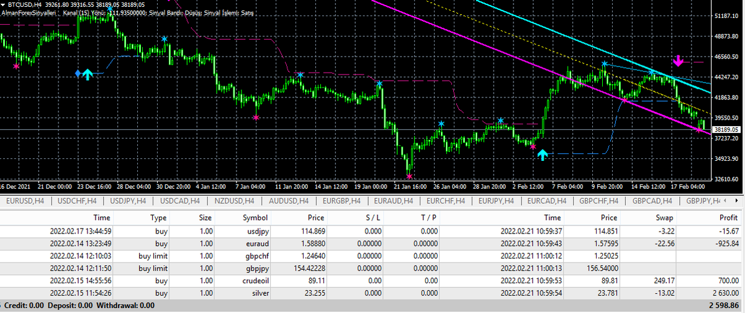Select the AUDUSD,H4 chart tab

click(x=289, y=201)
